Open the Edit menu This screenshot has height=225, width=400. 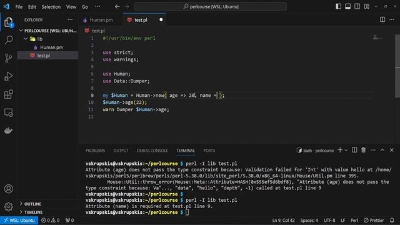tap(32, 7)
